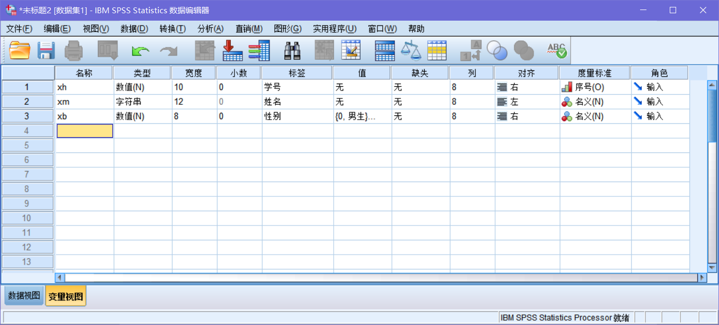Insert new cases with the red-arrow icon
The width and height of the screenshot is (719, 325).
232,50
